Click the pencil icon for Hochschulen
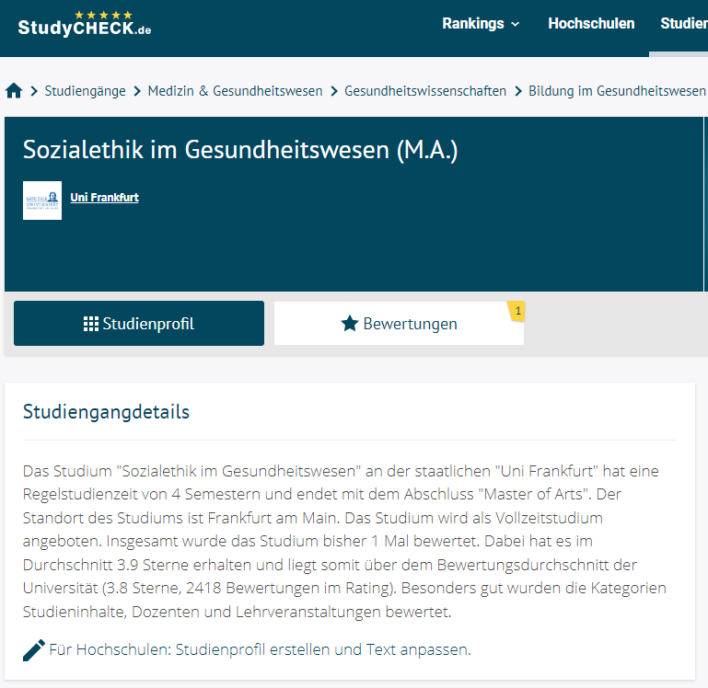708x688 pixels. [x=34, y=649]
